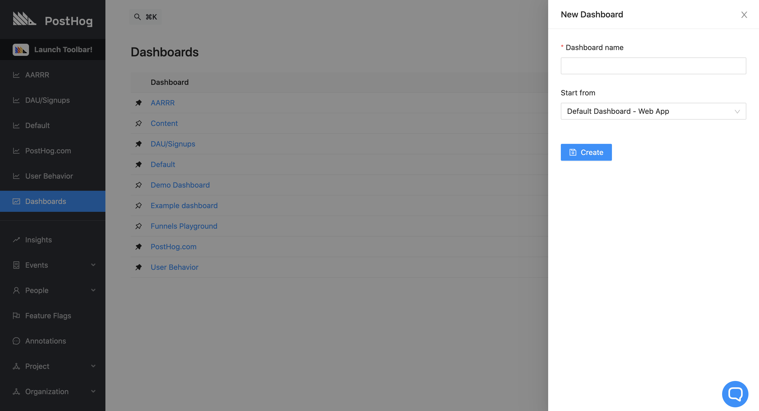The image size is (759, 411).
Task: Pin the Demo Dashboard
Action: click(139, 185)
